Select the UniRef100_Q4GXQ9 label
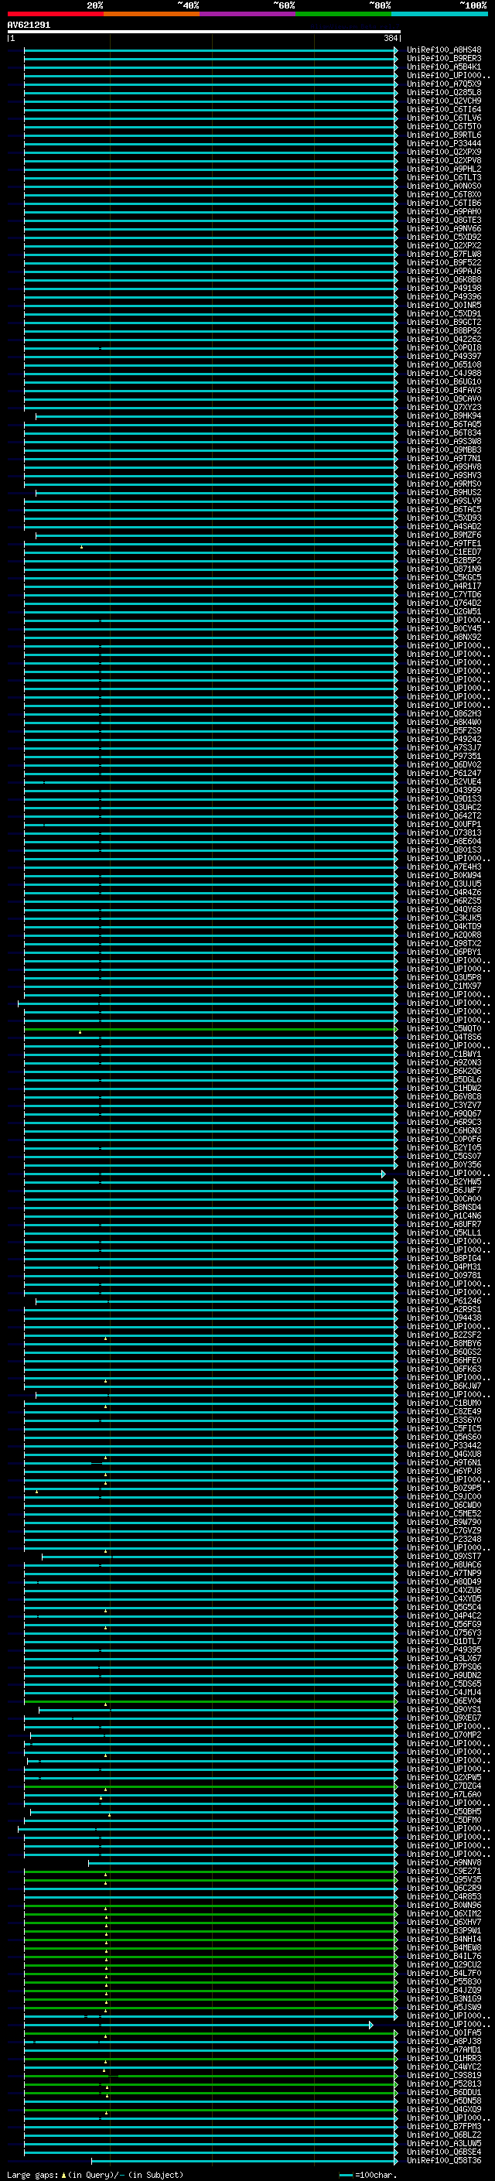495x2181 pixels. (443, 2109)
